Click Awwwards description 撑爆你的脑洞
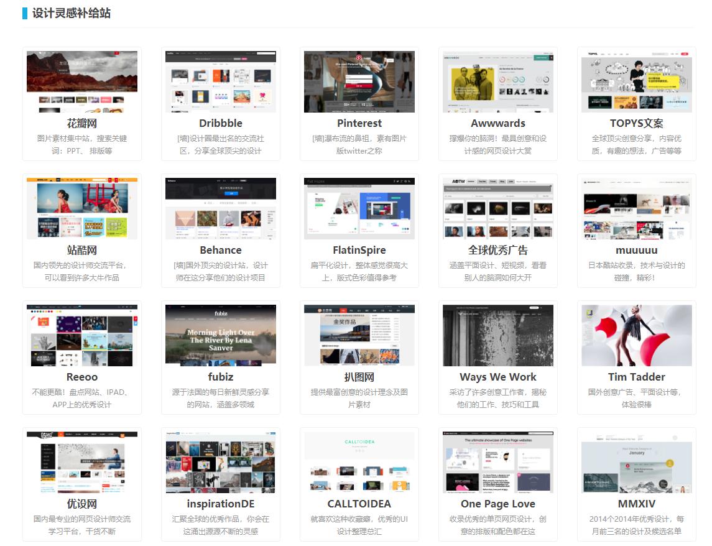The width and height of the screenshot is (712, 546). coord(498,144)
